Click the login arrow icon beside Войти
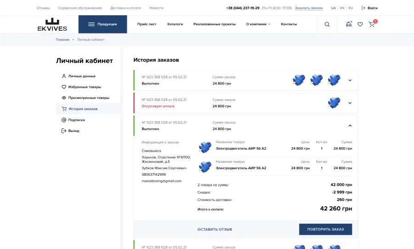 click(363, 8)
